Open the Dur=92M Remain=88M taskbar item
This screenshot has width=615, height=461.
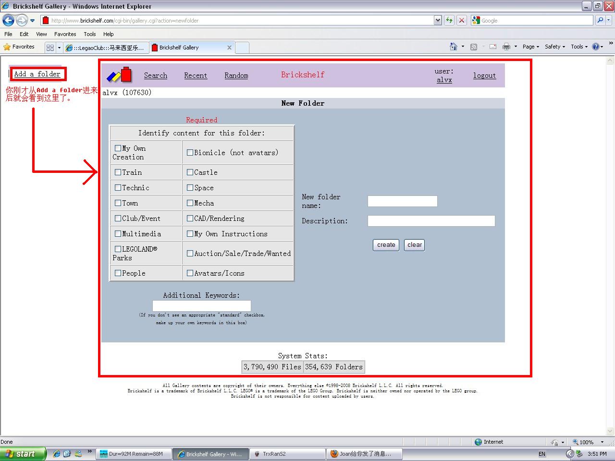coord(134,454)
